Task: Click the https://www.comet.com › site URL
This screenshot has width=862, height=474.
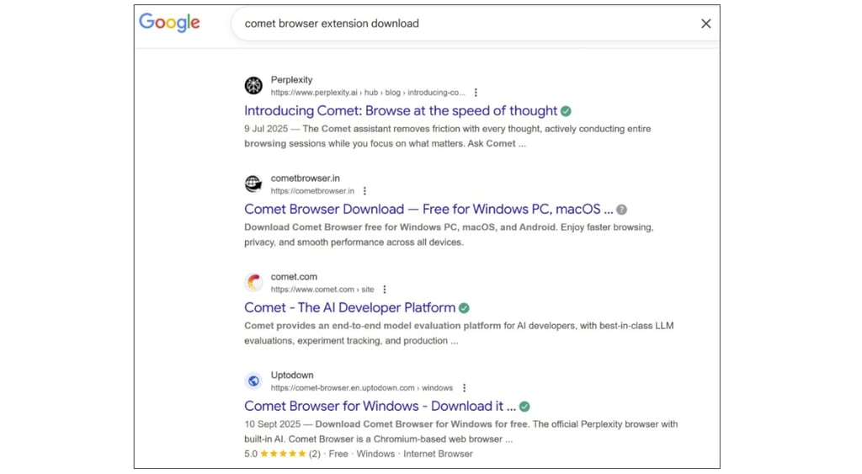Action: pos(322,290)
